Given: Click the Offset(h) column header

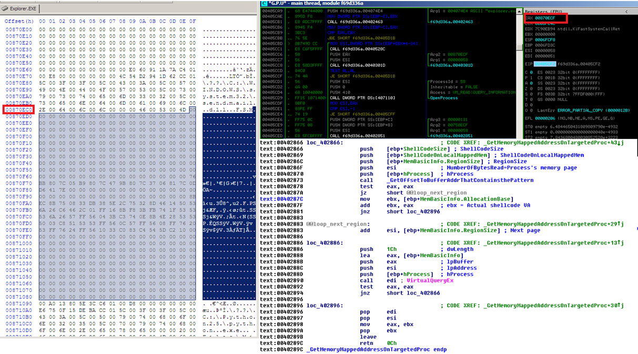Looking at the screenshot, I should (x=19, y=21).
